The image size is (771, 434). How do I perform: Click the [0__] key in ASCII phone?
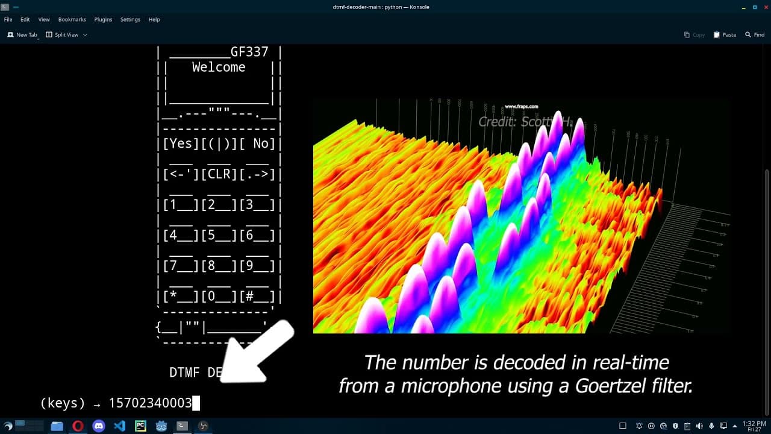coord(219,297)
